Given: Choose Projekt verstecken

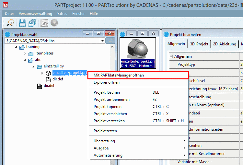Looking at the screenshot, I should [138, 121].
